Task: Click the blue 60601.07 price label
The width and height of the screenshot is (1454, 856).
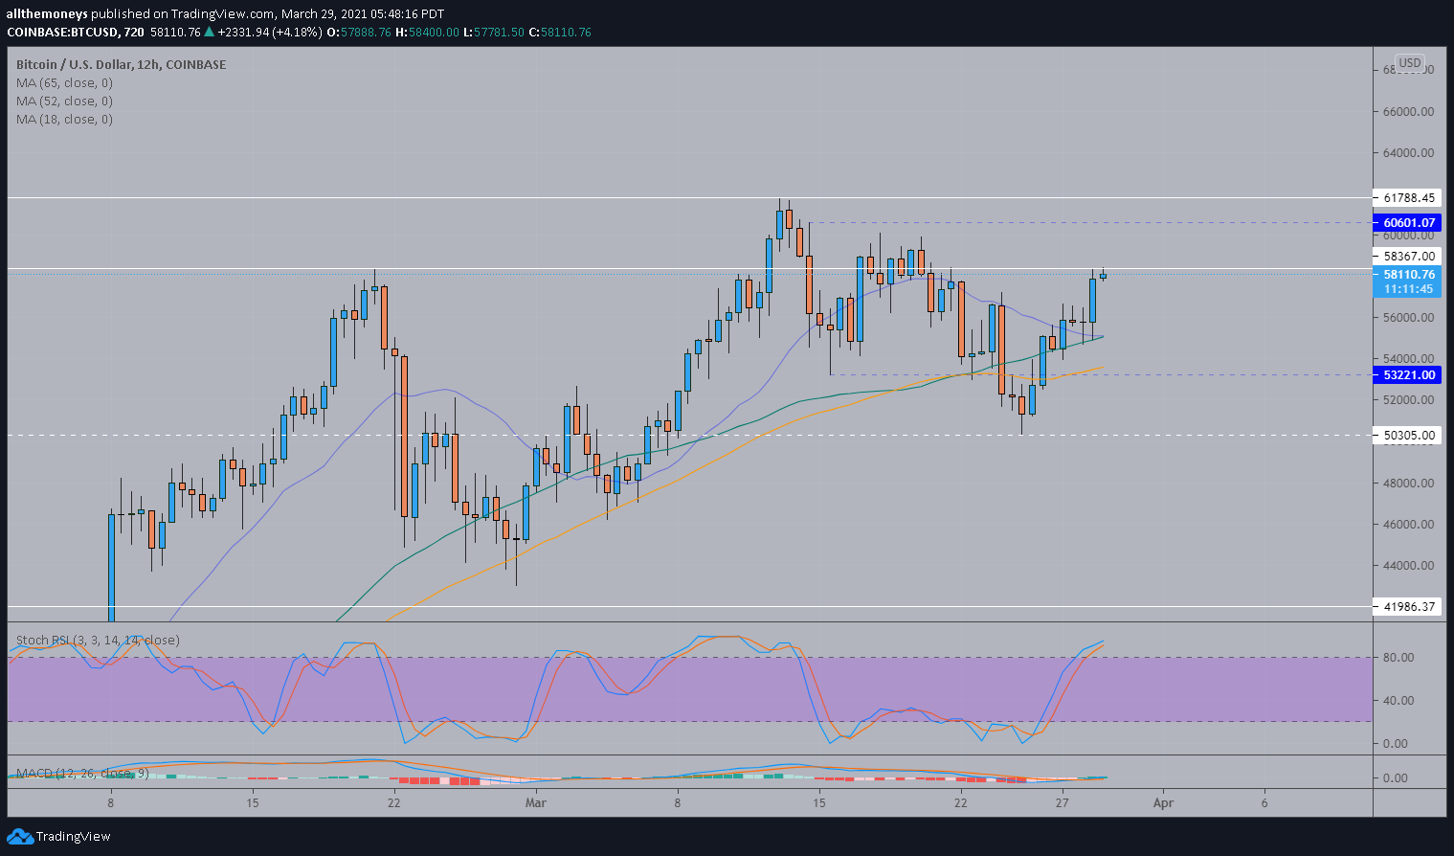Action: coord(1409,223)
